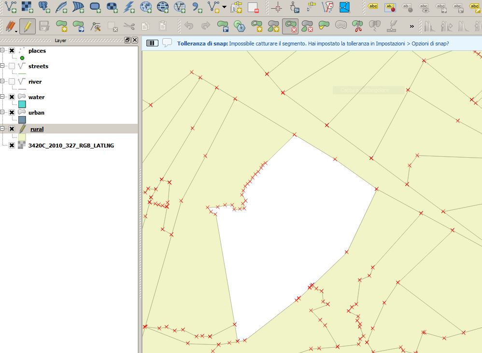
Task: Click the urban layer blue-gray swatch
Action: pos(22,120)
